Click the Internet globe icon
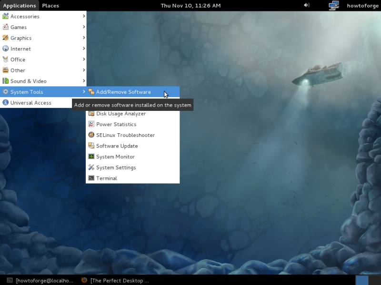This screenshot has height=285, width=381. point(5,49)
